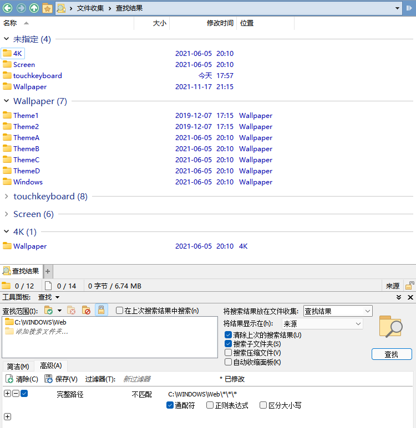Viewport: 416px width, 428px height.
Task: Select the 4K folder
Action: pos(13,54)
